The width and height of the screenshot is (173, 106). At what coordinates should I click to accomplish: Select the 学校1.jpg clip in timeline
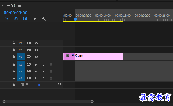[x=93, y=57]
